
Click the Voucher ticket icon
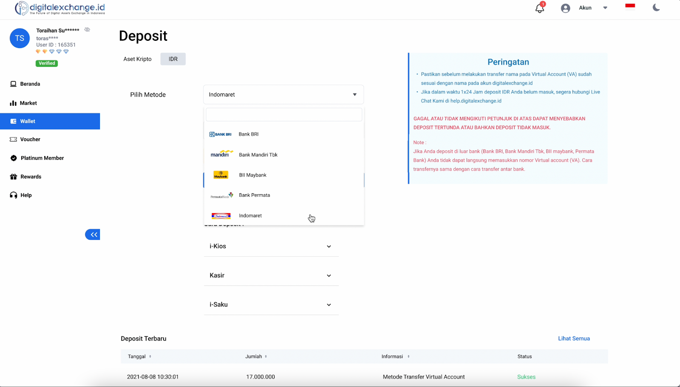(x=13, y=139)
